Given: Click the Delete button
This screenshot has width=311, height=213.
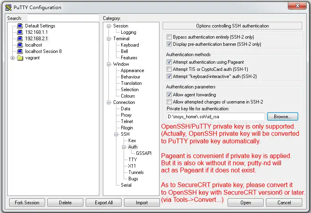Looking at the screenshot, I should pos(65,203).
